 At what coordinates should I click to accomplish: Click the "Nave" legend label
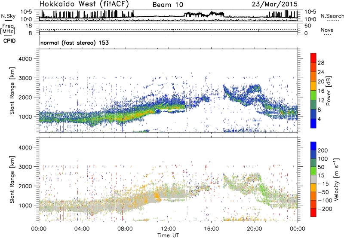(327, 30)
